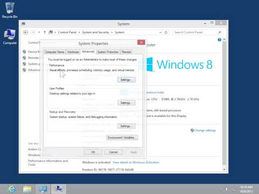Click scrollbar down arrow in System window
The height and width of the screenshot is (194, 259).
[x=224, y=169]
